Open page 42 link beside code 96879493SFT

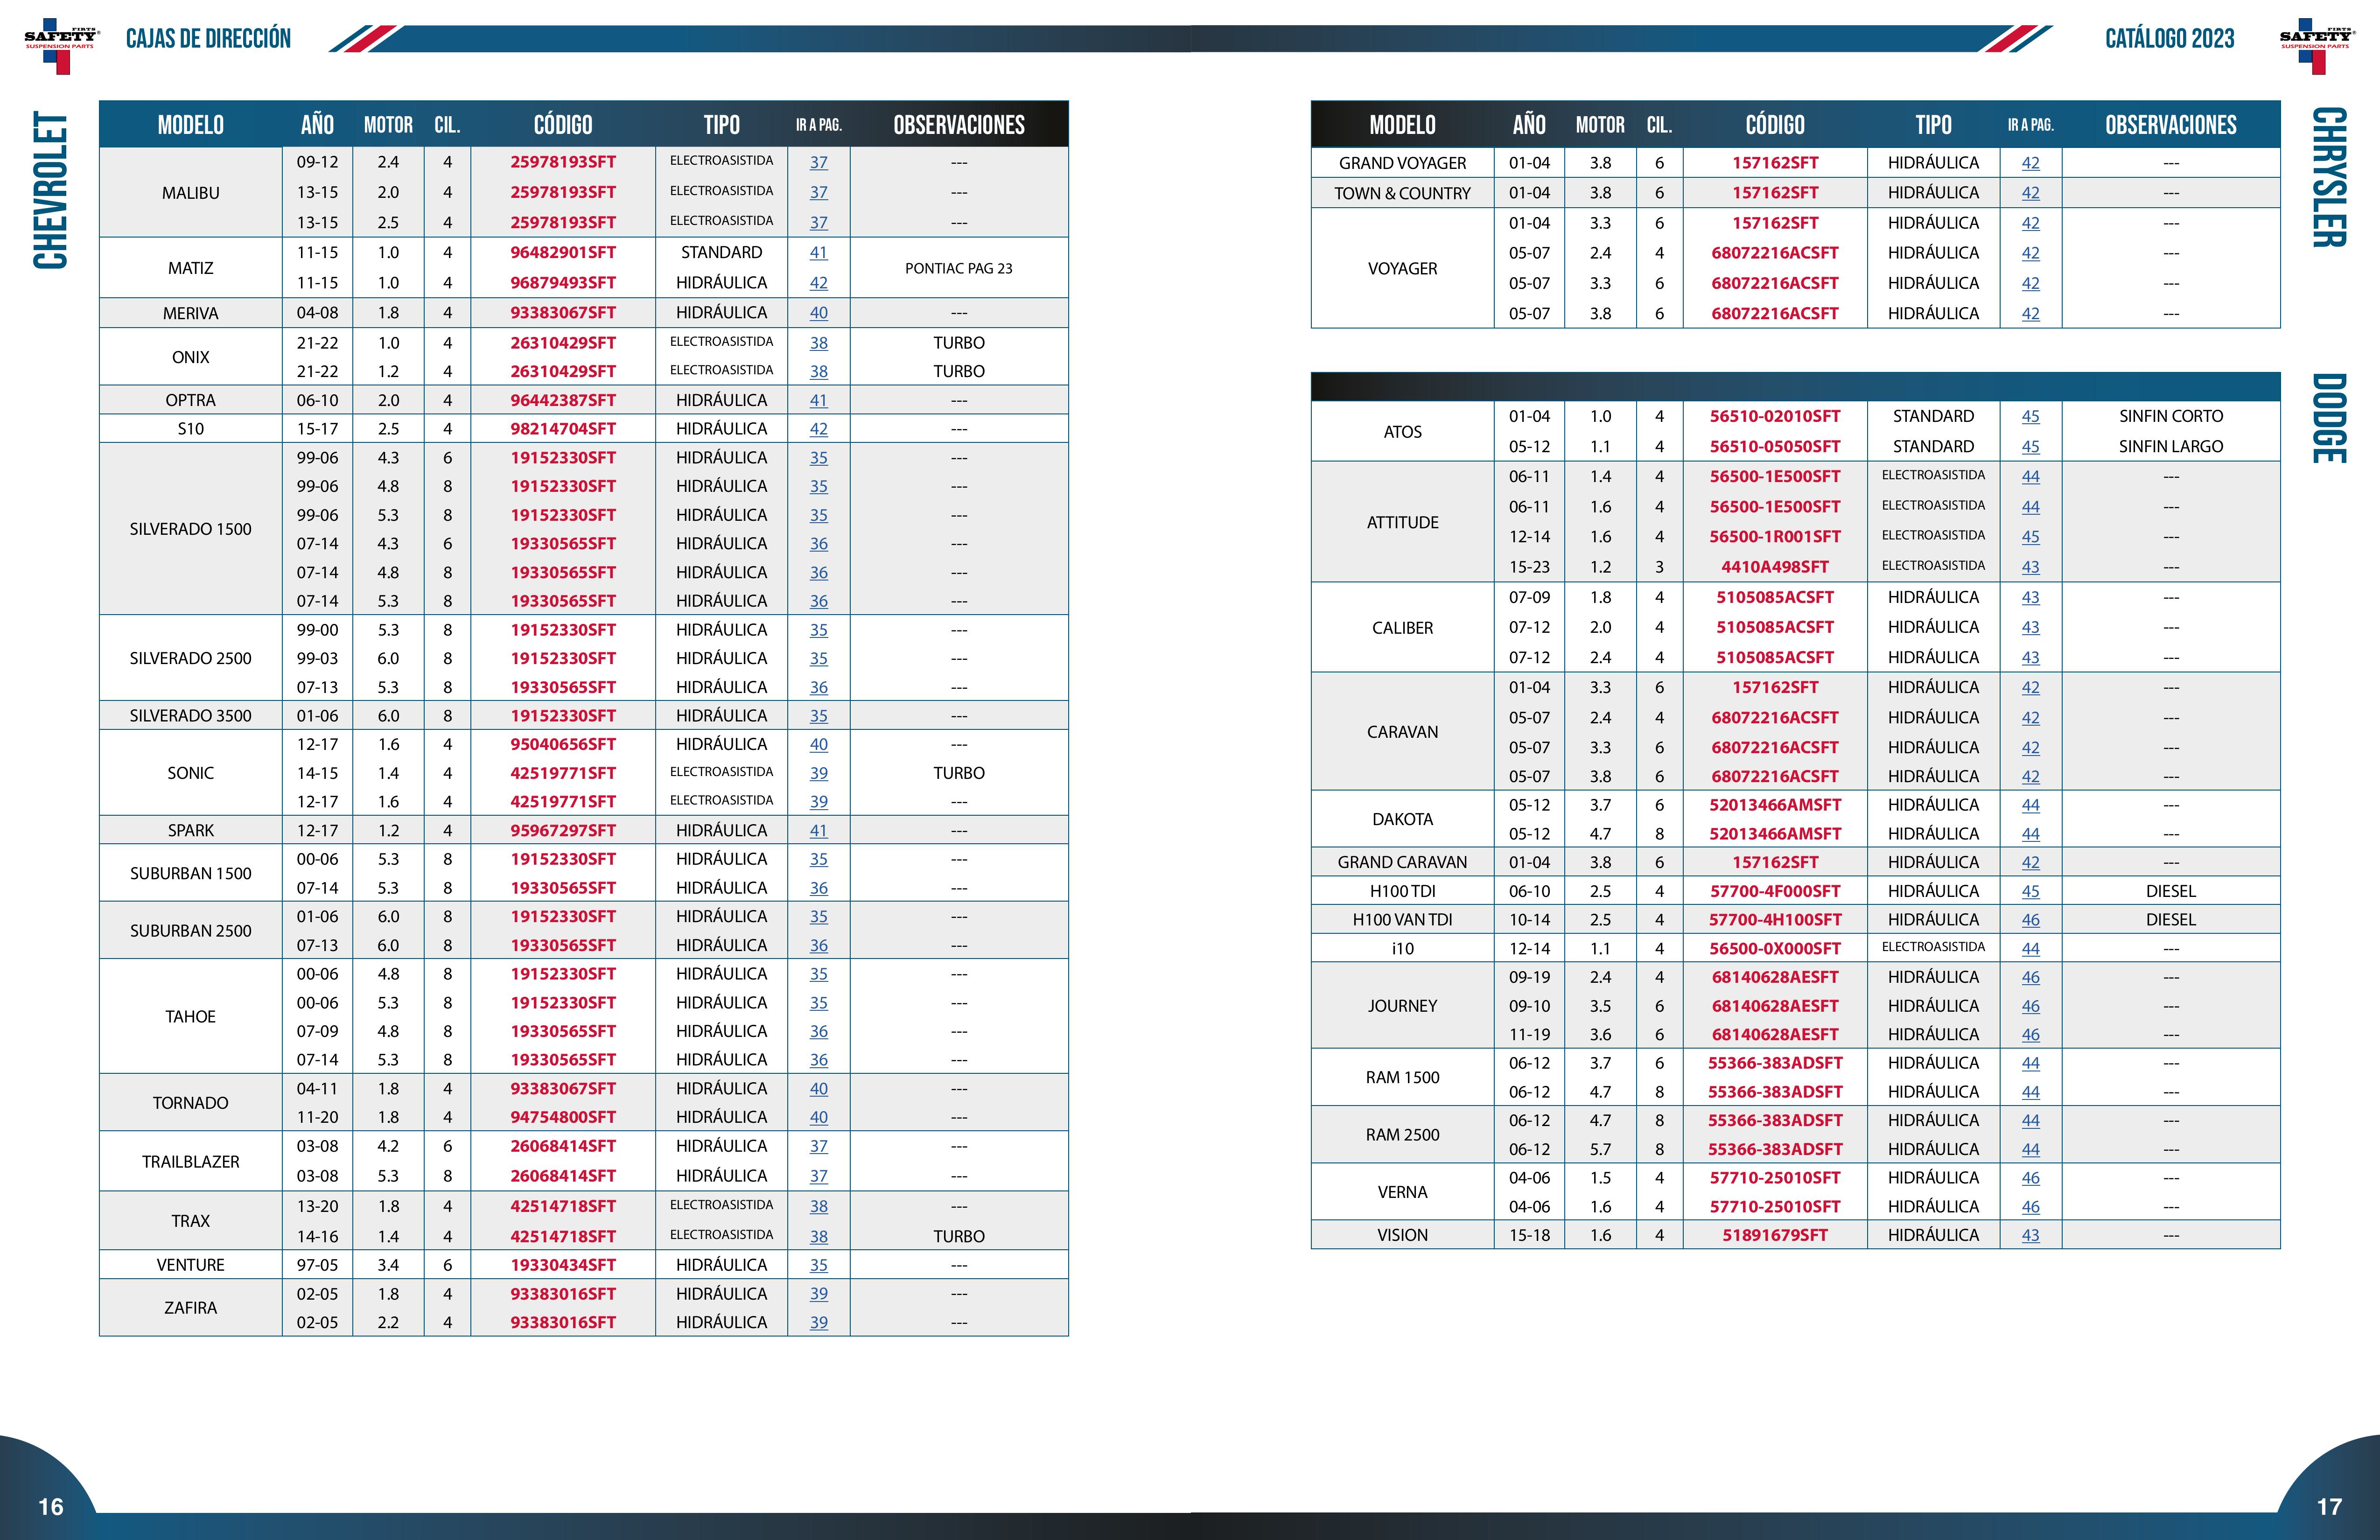(x=819, y=283)
